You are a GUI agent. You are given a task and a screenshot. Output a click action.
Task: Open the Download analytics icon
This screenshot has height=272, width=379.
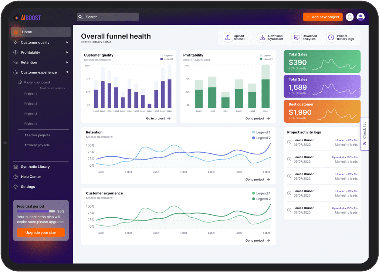(296, 37)
